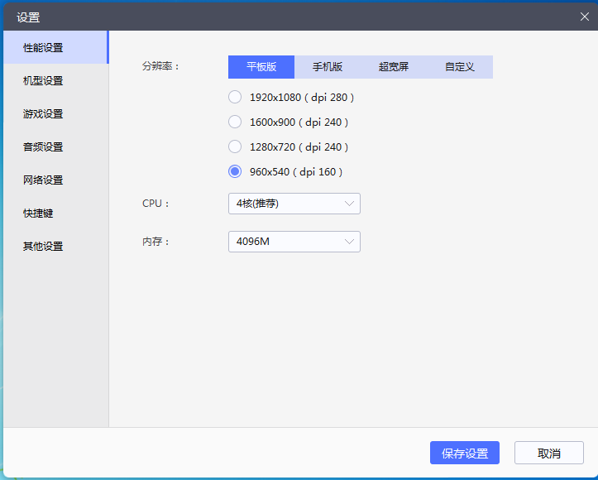Close the 设置 dialog window
The image size is (598, 480).
(585, 17)
